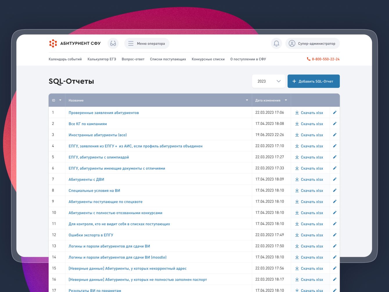The image size is (389, 292).
Task: Open report Специальные условия на ВИ
Action: 94,191
